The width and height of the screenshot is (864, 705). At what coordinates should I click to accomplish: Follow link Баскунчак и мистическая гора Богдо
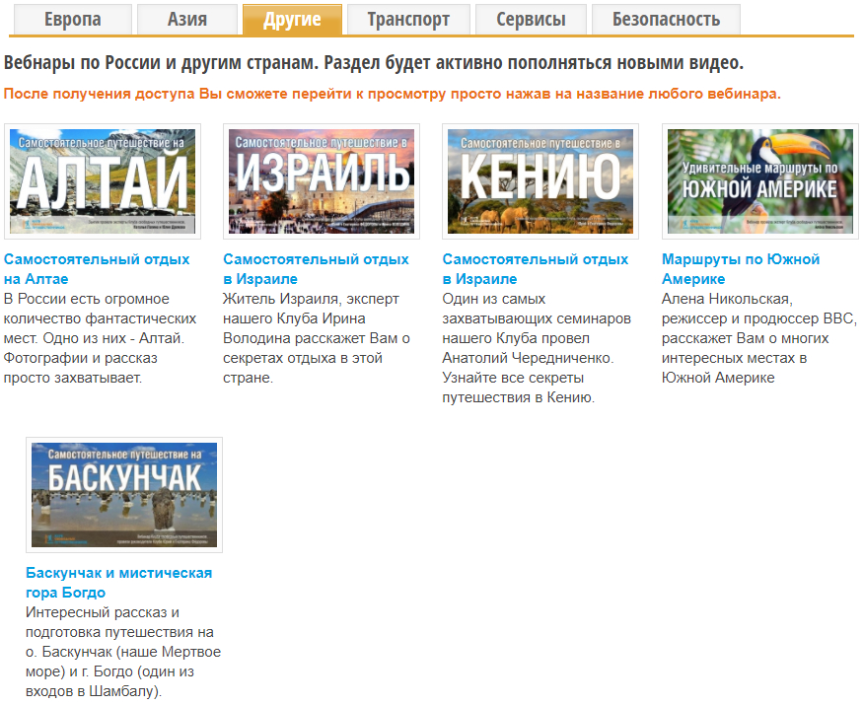pos(119,582)
